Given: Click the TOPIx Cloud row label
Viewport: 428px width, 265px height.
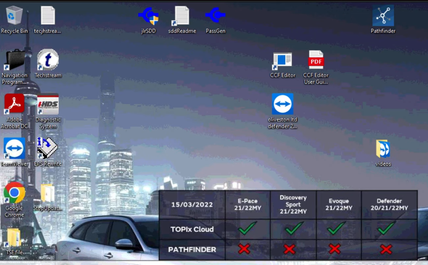Looking at the screenshot, I should click(x=192, y=229).
